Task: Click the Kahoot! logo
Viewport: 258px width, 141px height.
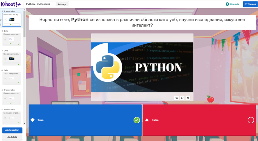Action: tap(11, 4)
